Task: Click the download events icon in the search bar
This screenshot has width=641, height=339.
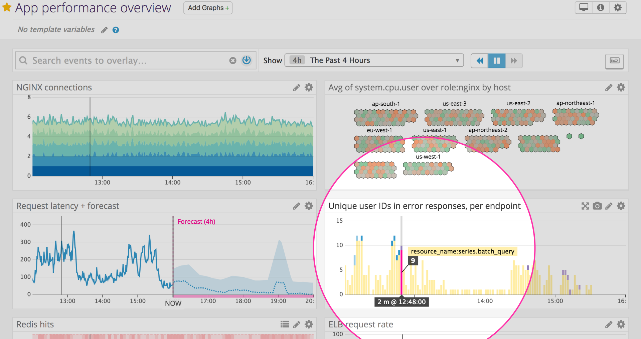Action: (246, 60)
